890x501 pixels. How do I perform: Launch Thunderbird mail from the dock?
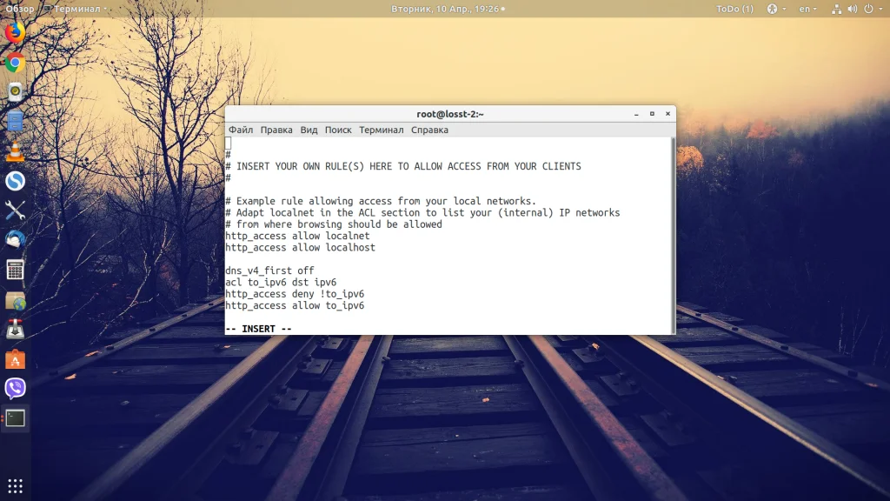[x=15, y=240]
